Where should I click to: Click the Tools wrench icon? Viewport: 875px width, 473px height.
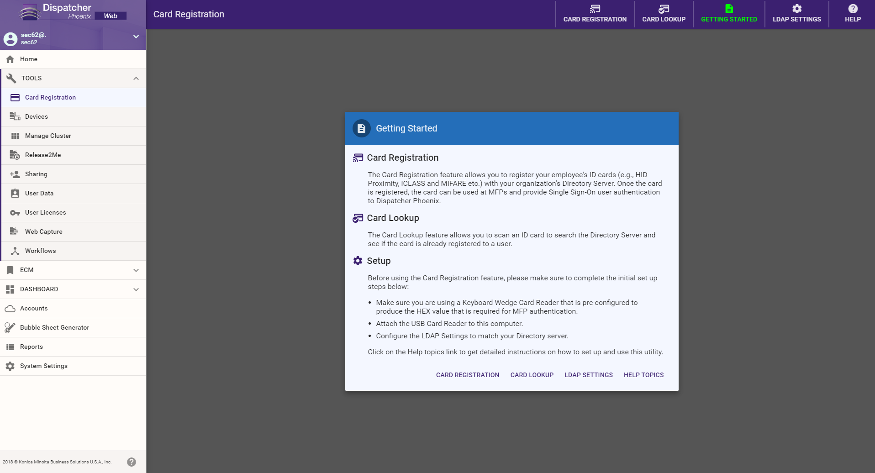pyautogui.click(x=11, y=78)
